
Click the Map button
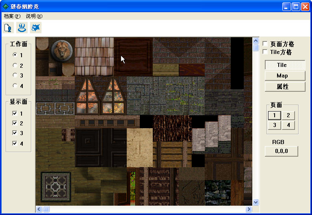click(285, 76)
